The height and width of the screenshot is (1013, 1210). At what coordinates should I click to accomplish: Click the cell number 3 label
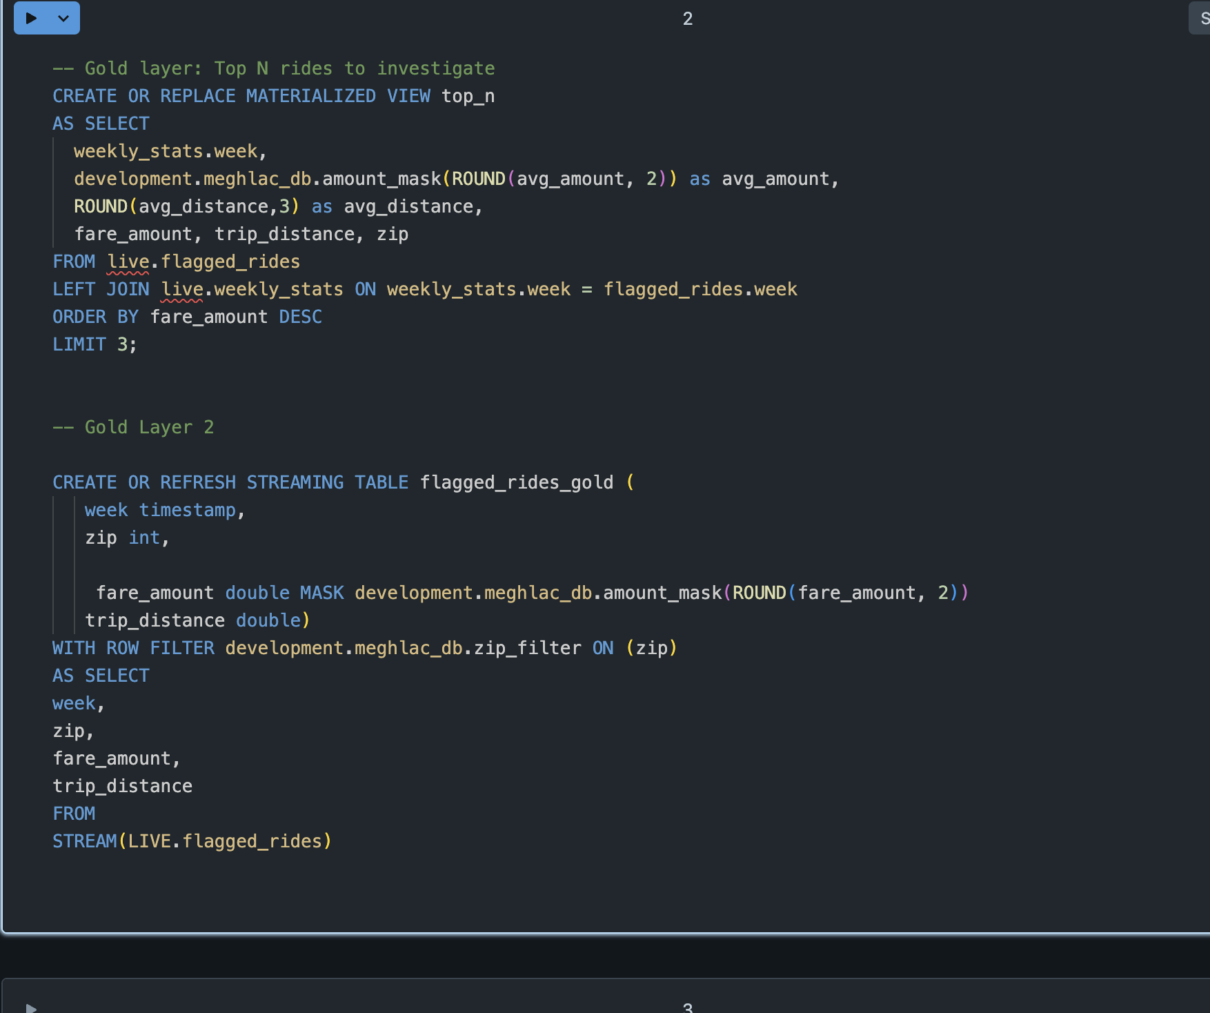(687, 1007)
